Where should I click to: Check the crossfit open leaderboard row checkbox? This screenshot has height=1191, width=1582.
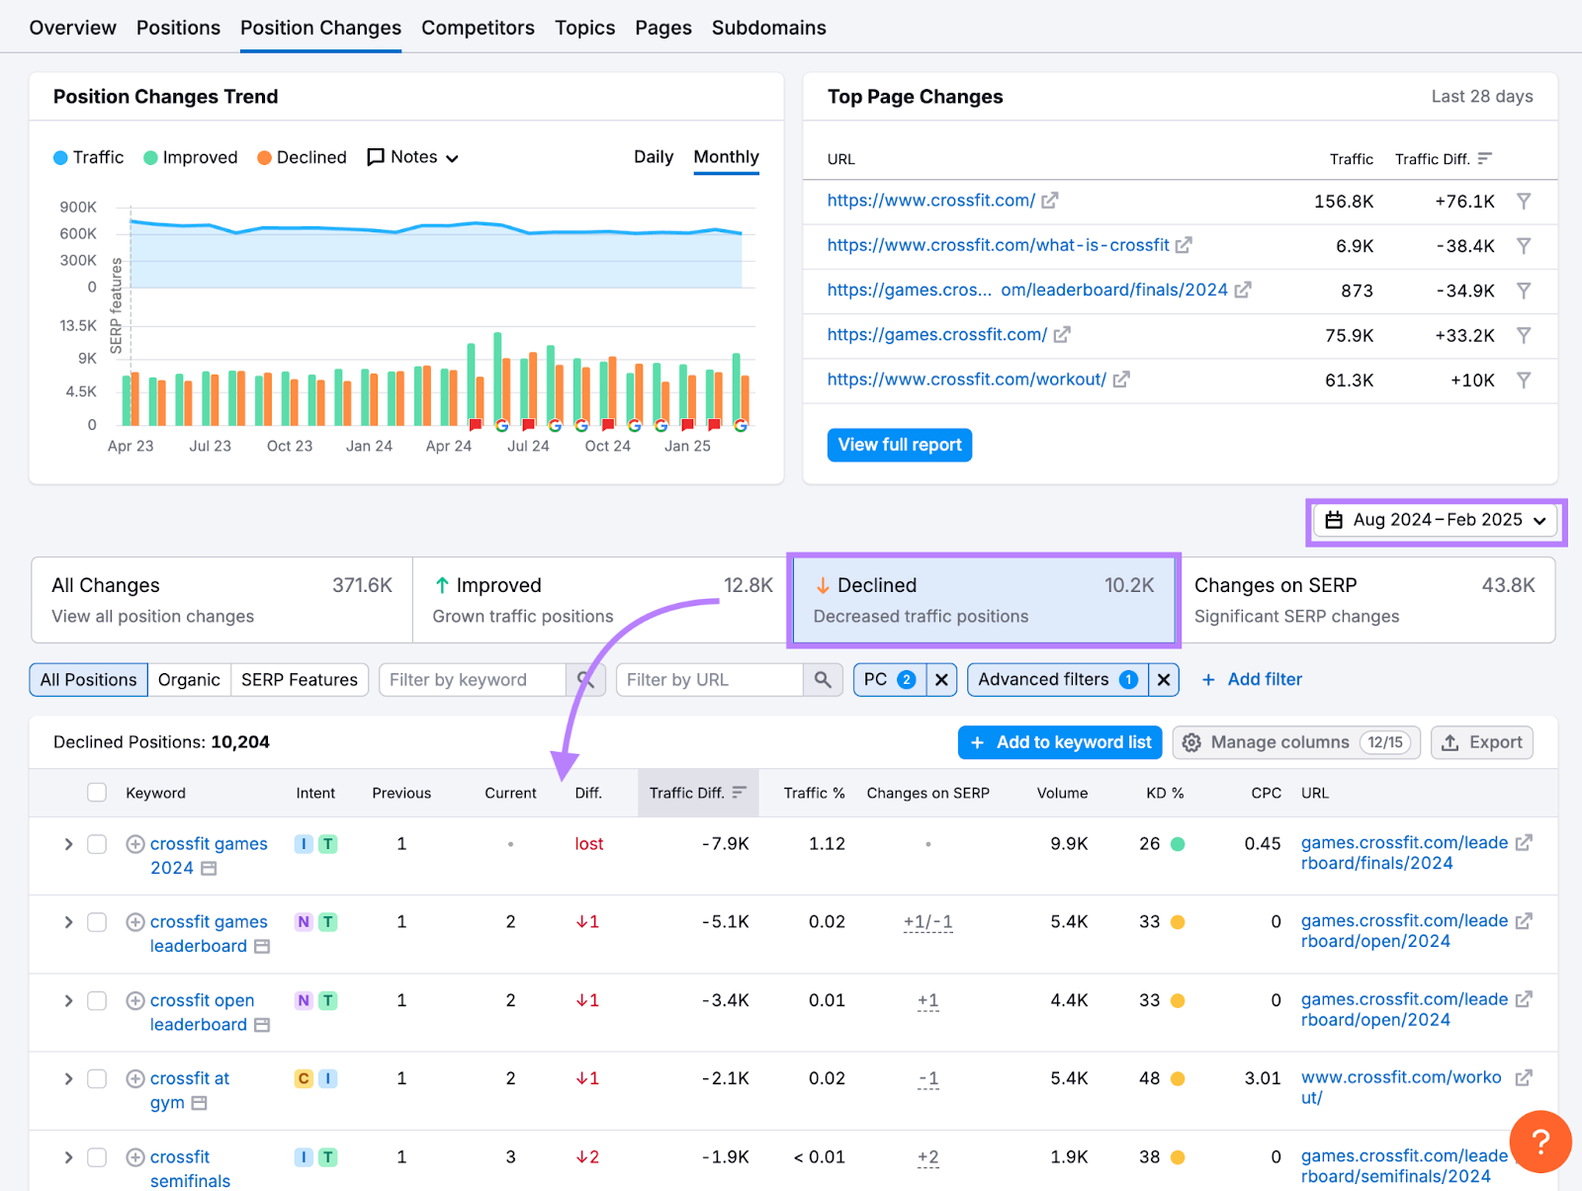(96, 1000)
